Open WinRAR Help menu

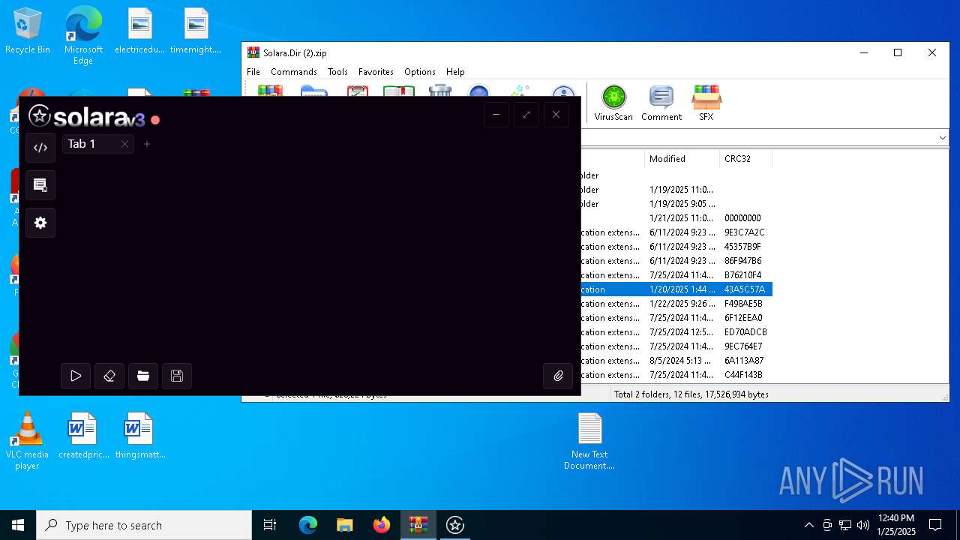[x=455, y=72]
